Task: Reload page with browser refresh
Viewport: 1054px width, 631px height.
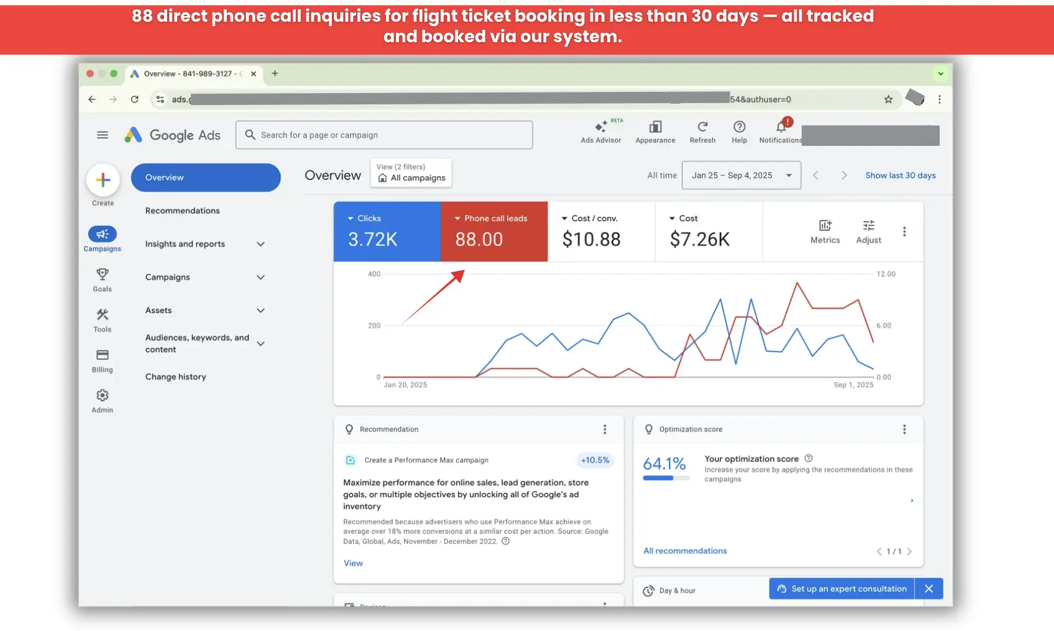Action: 134,99
